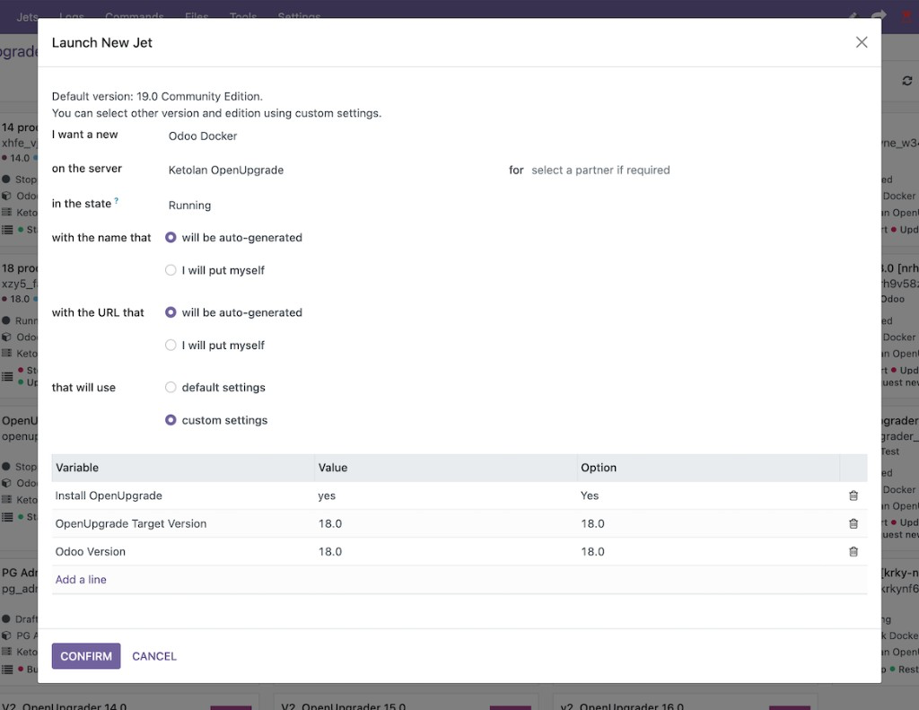Select auto-generated name option
Viewport: 919px width, 710px height.
pyautogui.click(x=171, y=238)
